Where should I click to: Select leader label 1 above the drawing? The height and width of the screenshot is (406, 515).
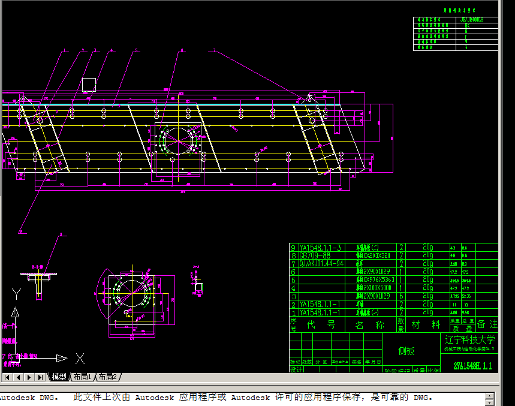click(64, 50)
